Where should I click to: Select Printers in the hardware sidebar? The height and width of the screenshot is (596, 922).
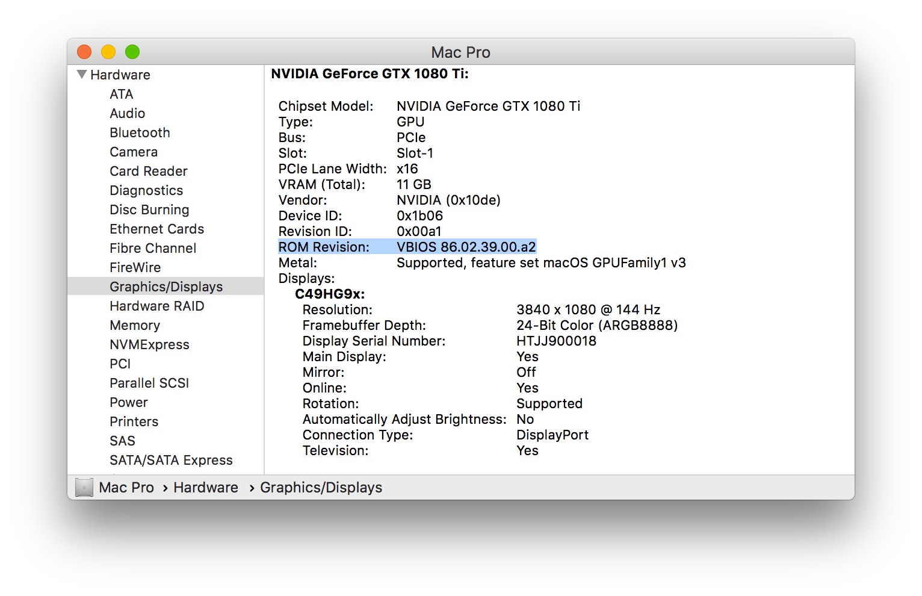tap(134, 421)
